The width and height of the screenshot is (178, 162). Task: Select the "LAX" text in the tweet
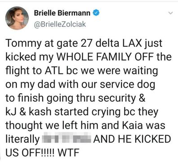(x=132, y=43)
